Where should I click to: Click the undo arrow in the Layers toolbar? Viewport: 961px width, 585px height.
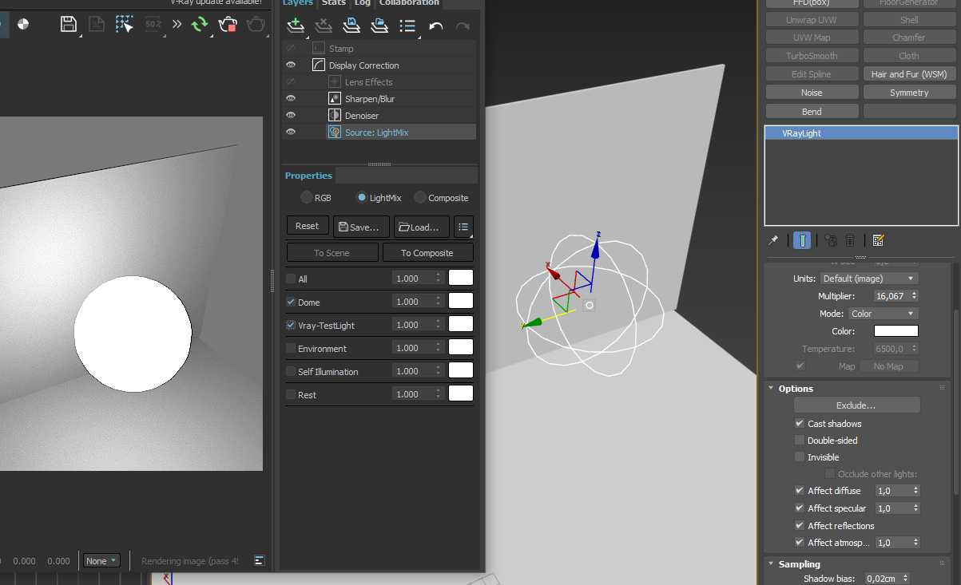435,26
